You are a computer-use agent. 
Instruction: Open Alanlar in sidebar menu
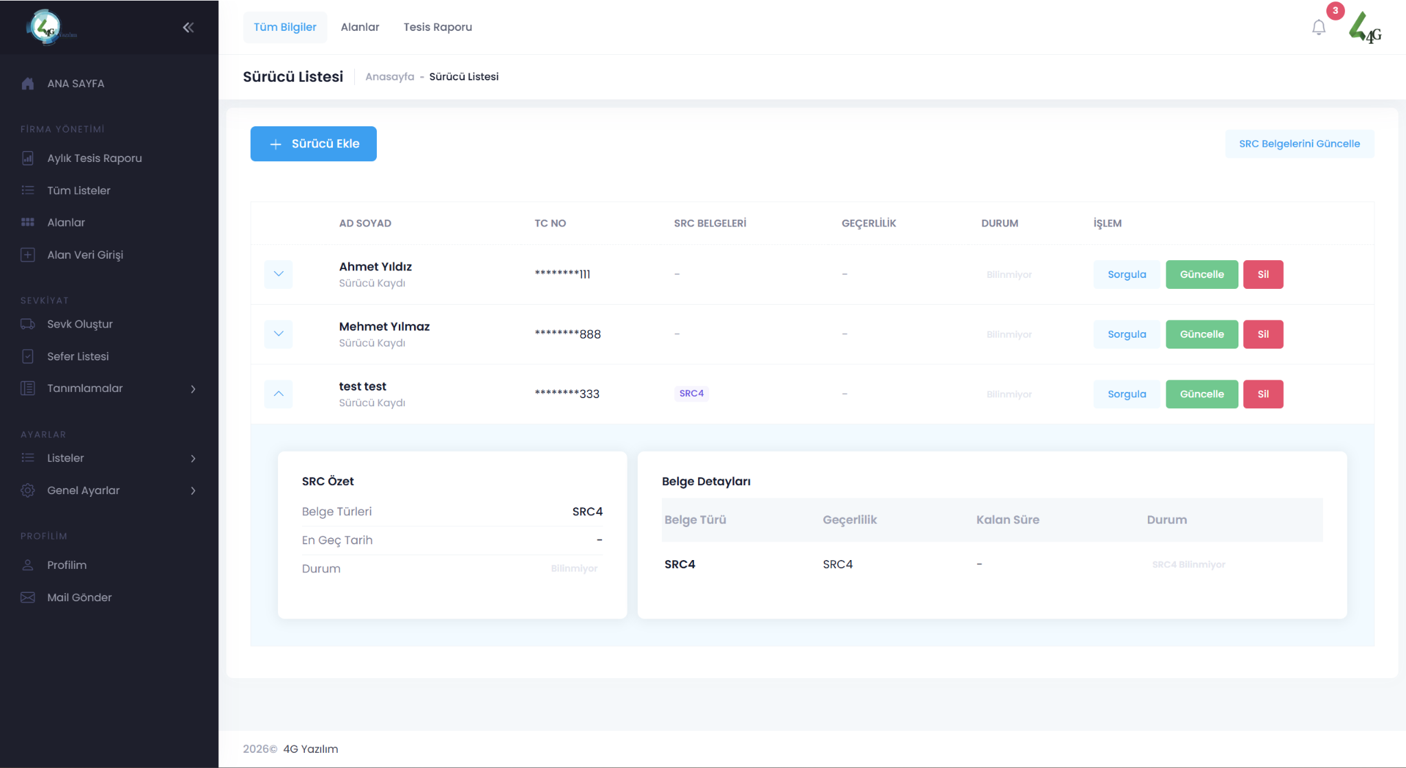click(66, 222)
